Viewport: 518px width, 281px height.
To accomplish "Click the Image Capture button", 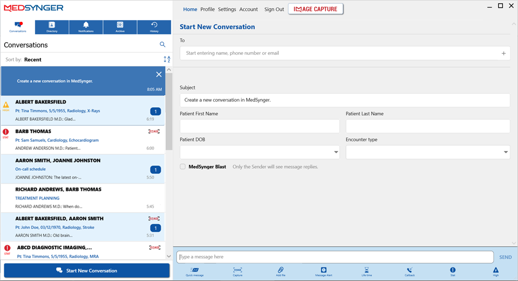I will coord(315,9).
